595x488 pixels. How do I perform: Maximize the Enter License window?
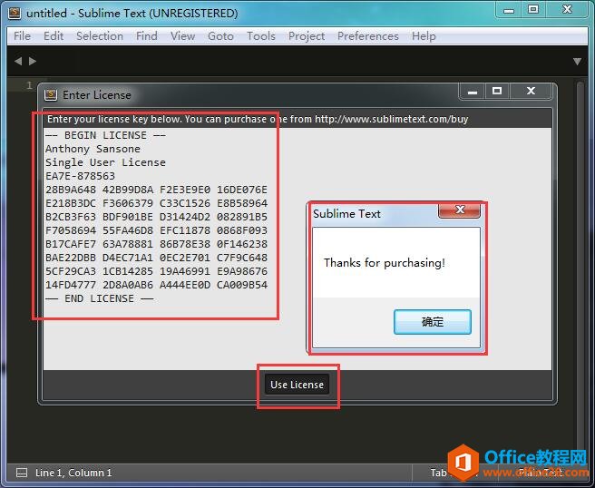[x=497, y=91]
